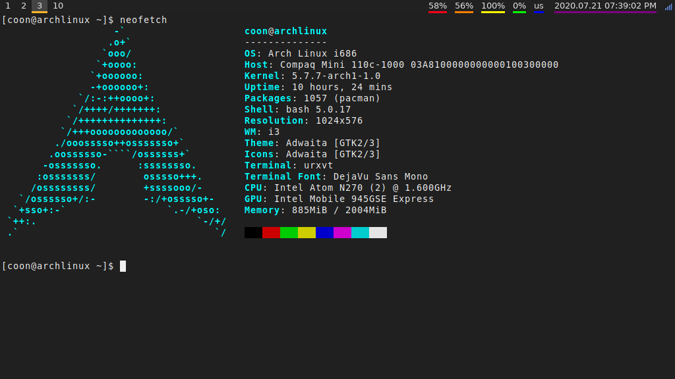Select active workspace 3
Viewport: 675px width, 379px height.
[40, 6]
